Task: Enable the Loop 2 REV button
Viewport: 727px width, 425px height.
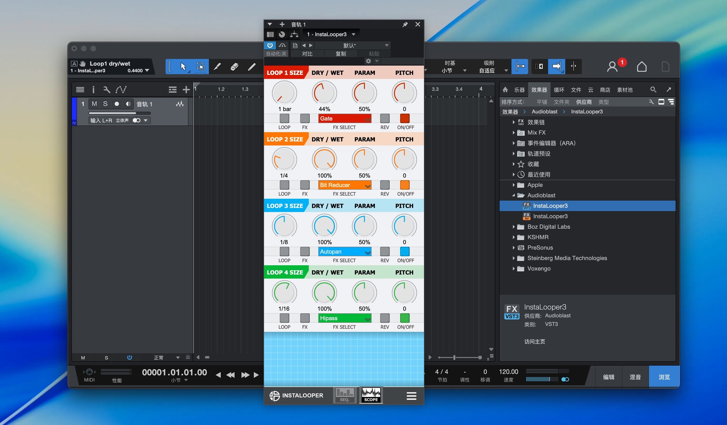Action: (385, 185)
